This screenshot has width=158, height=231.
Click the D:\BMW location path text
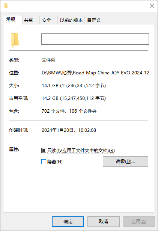(x=95, y=73)
